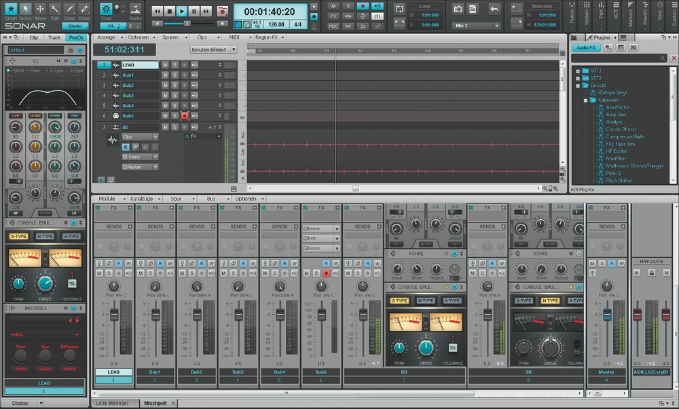Viewport: 679px width, 409px height.
Task: Click the PDC button in the Mix module
Action: click(x=333, y=26)
